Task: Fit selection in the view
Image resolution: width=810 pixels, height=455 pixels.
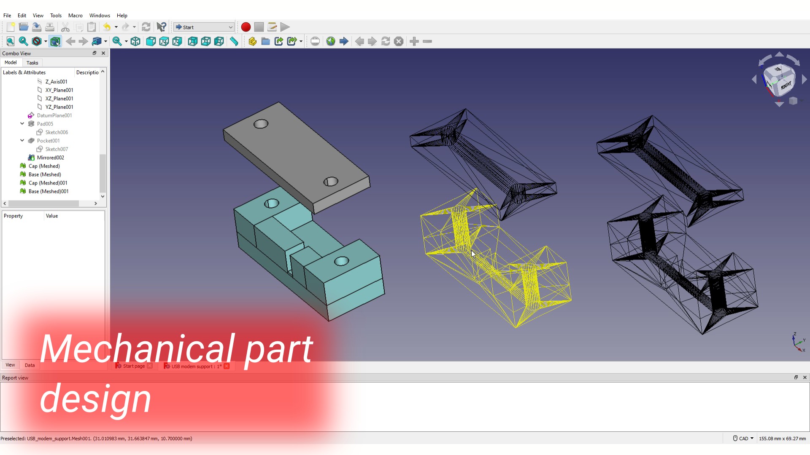Action: click(x=24, y=41)
